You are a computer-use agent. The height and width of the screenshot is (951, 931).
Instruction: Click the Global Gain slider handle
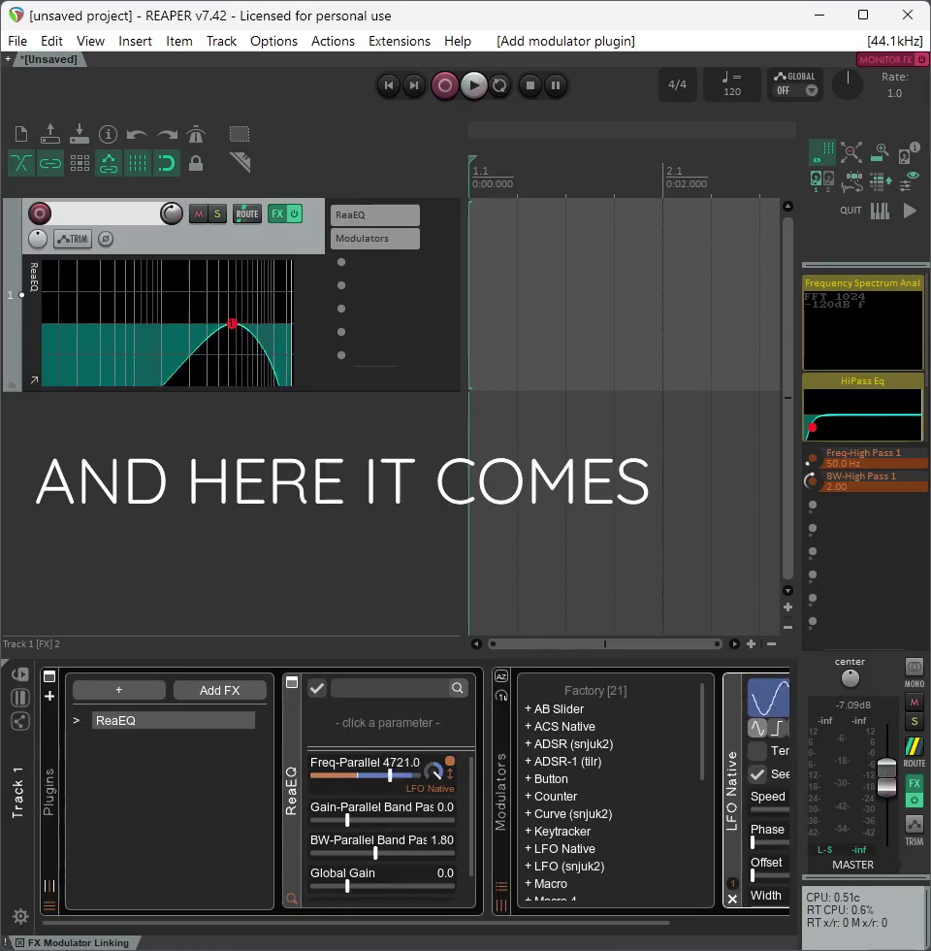(347, 886)
